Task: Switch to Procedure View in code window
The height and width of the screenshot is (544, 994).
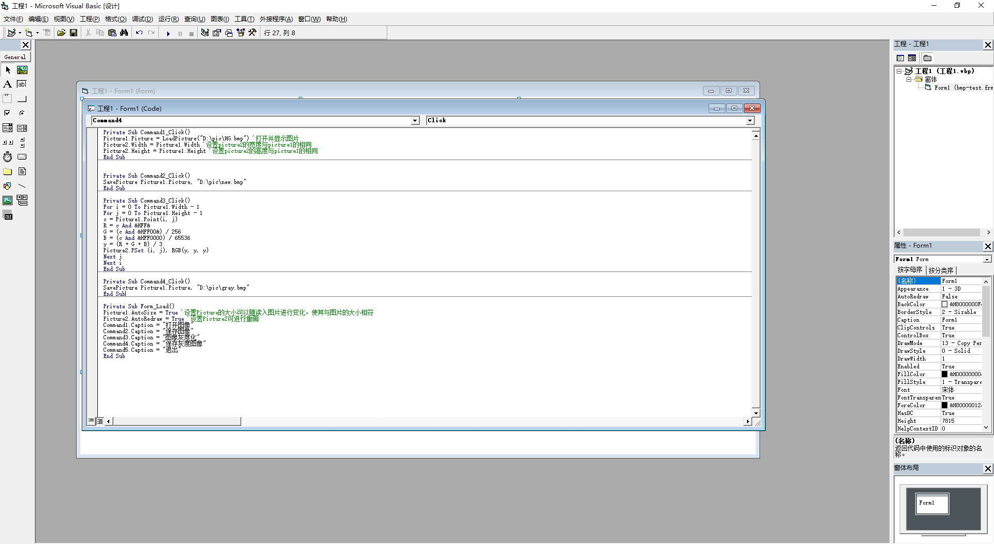Action: point(91,421)
